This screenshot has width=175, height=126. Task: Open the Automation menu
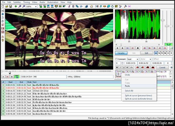pos(53,2)
